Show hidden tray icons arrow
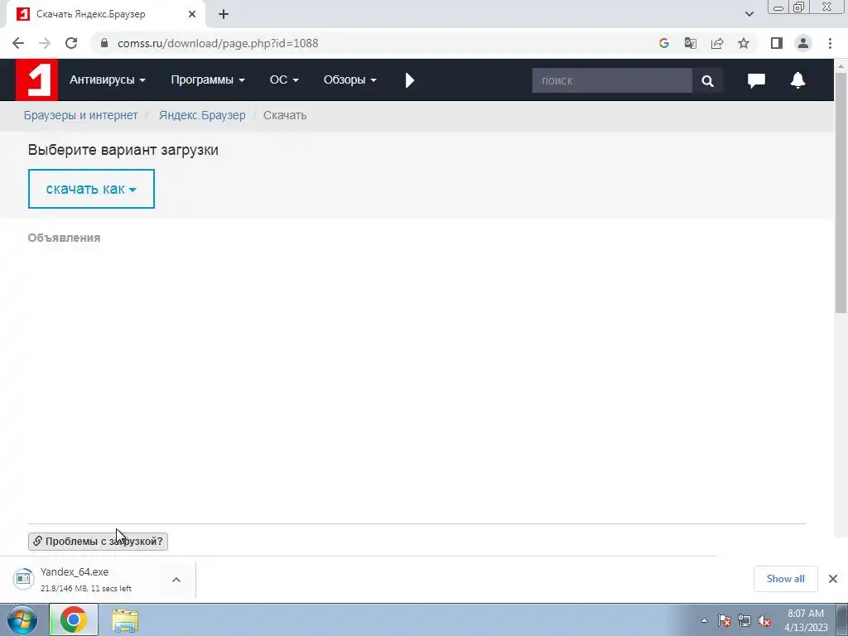 pos(704,621)
